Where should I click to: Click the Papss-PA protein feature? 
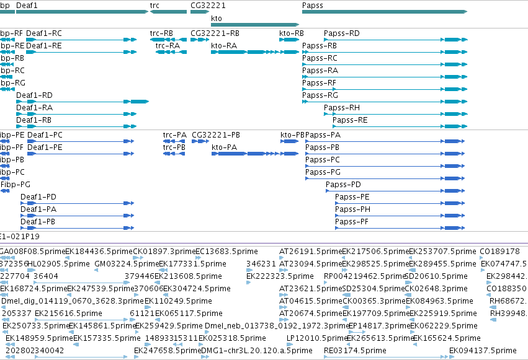[385, 141]
